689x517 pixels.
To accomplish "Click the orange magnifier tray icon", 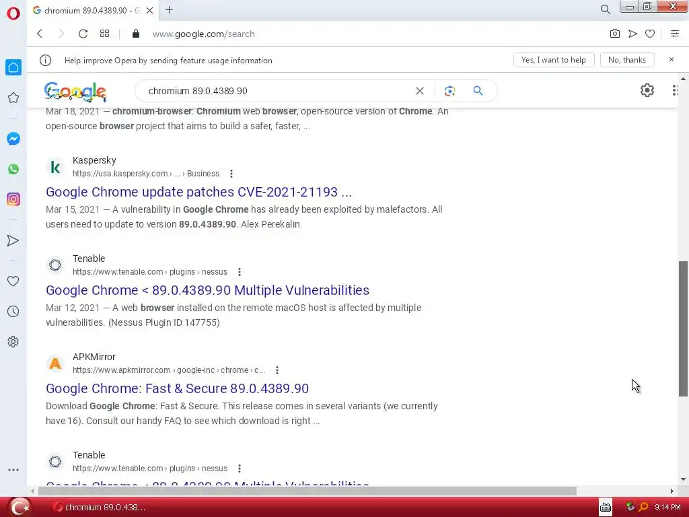I will click(643, 508).
